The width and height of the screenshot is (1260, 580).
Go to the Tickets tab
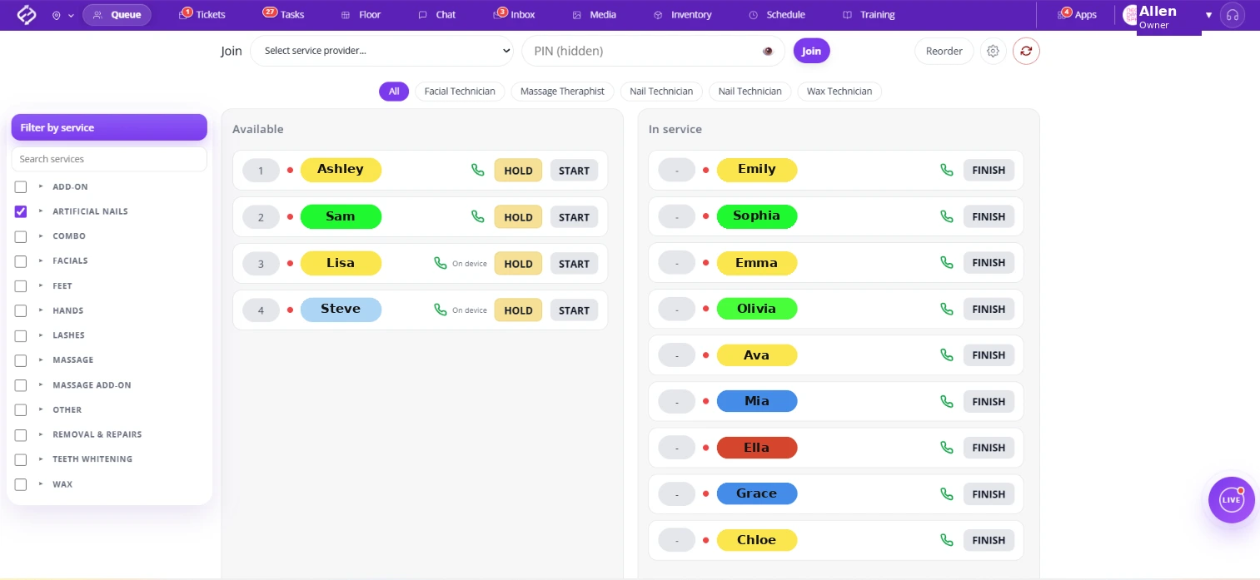coord(202,14)
